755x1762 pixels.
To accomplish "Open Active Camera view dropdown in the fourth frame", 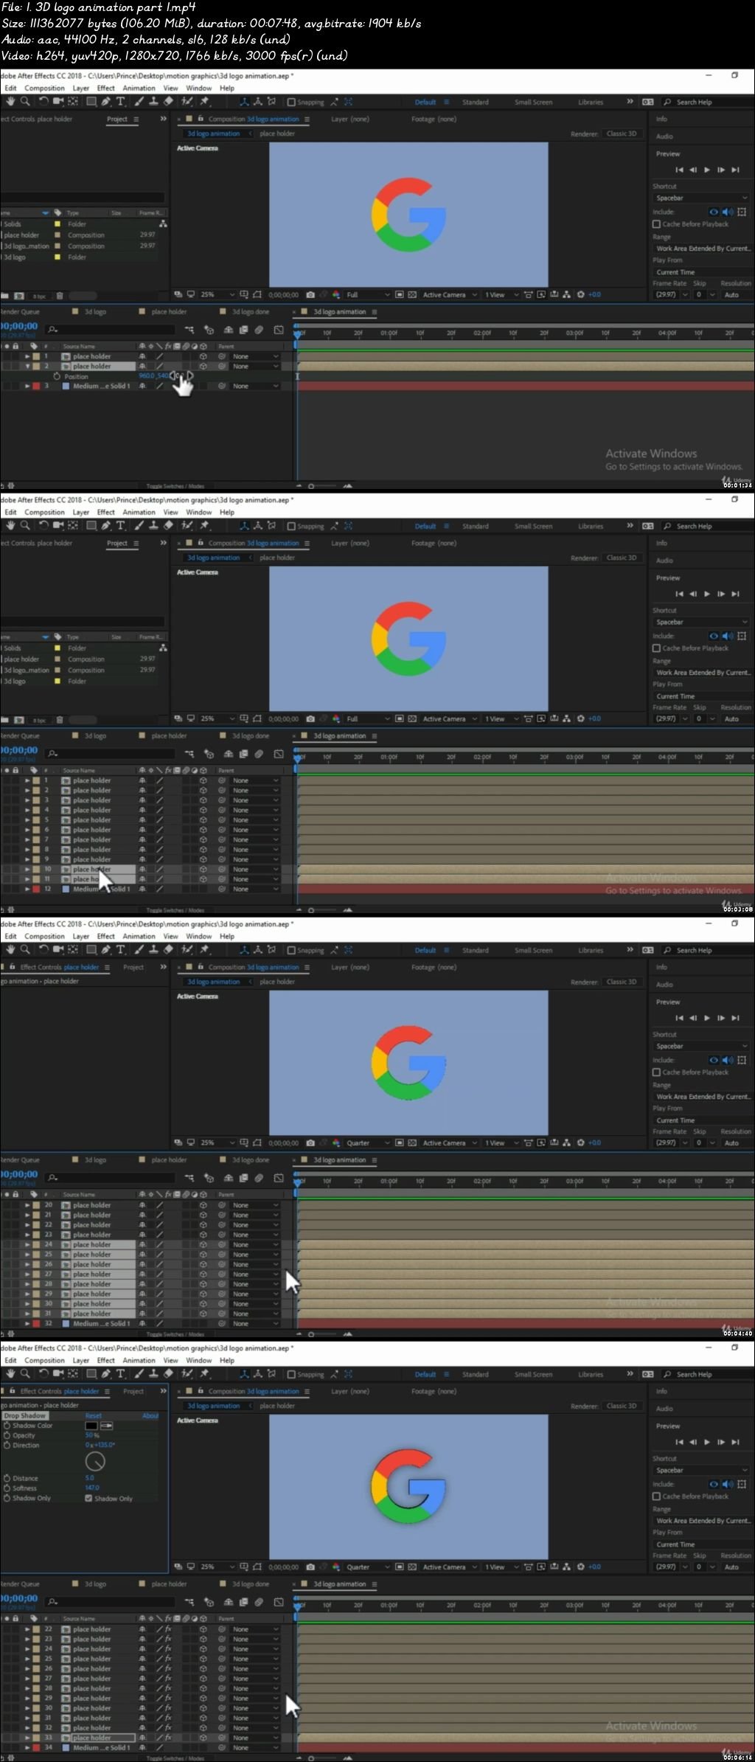I will click(450, 1567).
